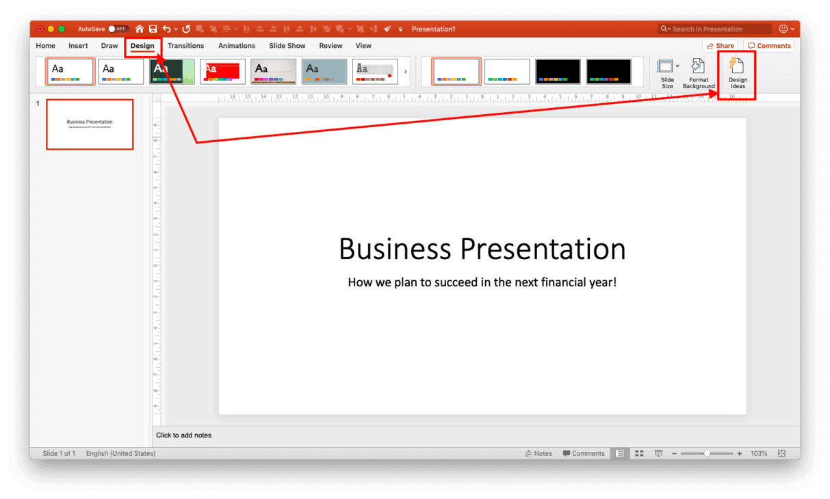Toggle Normal view in the status bar
Image resolution: width=830 pixels, height=499 pixels.
620,453
